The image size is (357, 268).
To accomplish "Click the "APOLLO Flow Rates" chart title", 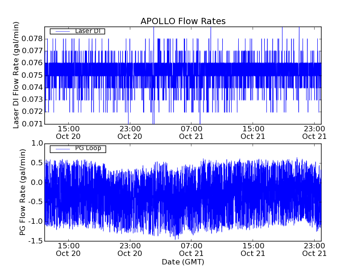I will click(x=183, y=21).
